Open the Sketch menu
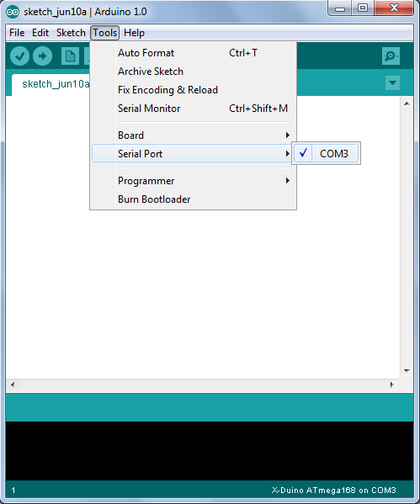 coord(71,33)
